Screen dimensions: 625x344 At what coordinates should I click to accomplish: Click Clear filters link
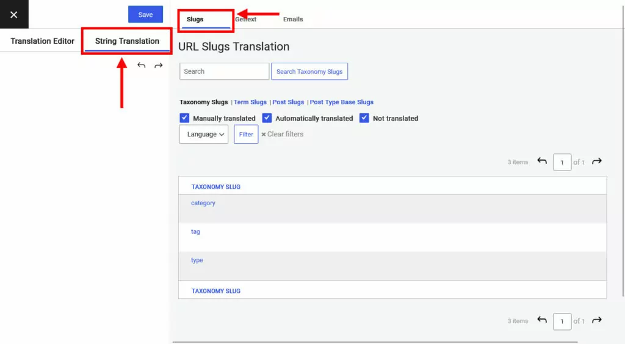point(282,135)
